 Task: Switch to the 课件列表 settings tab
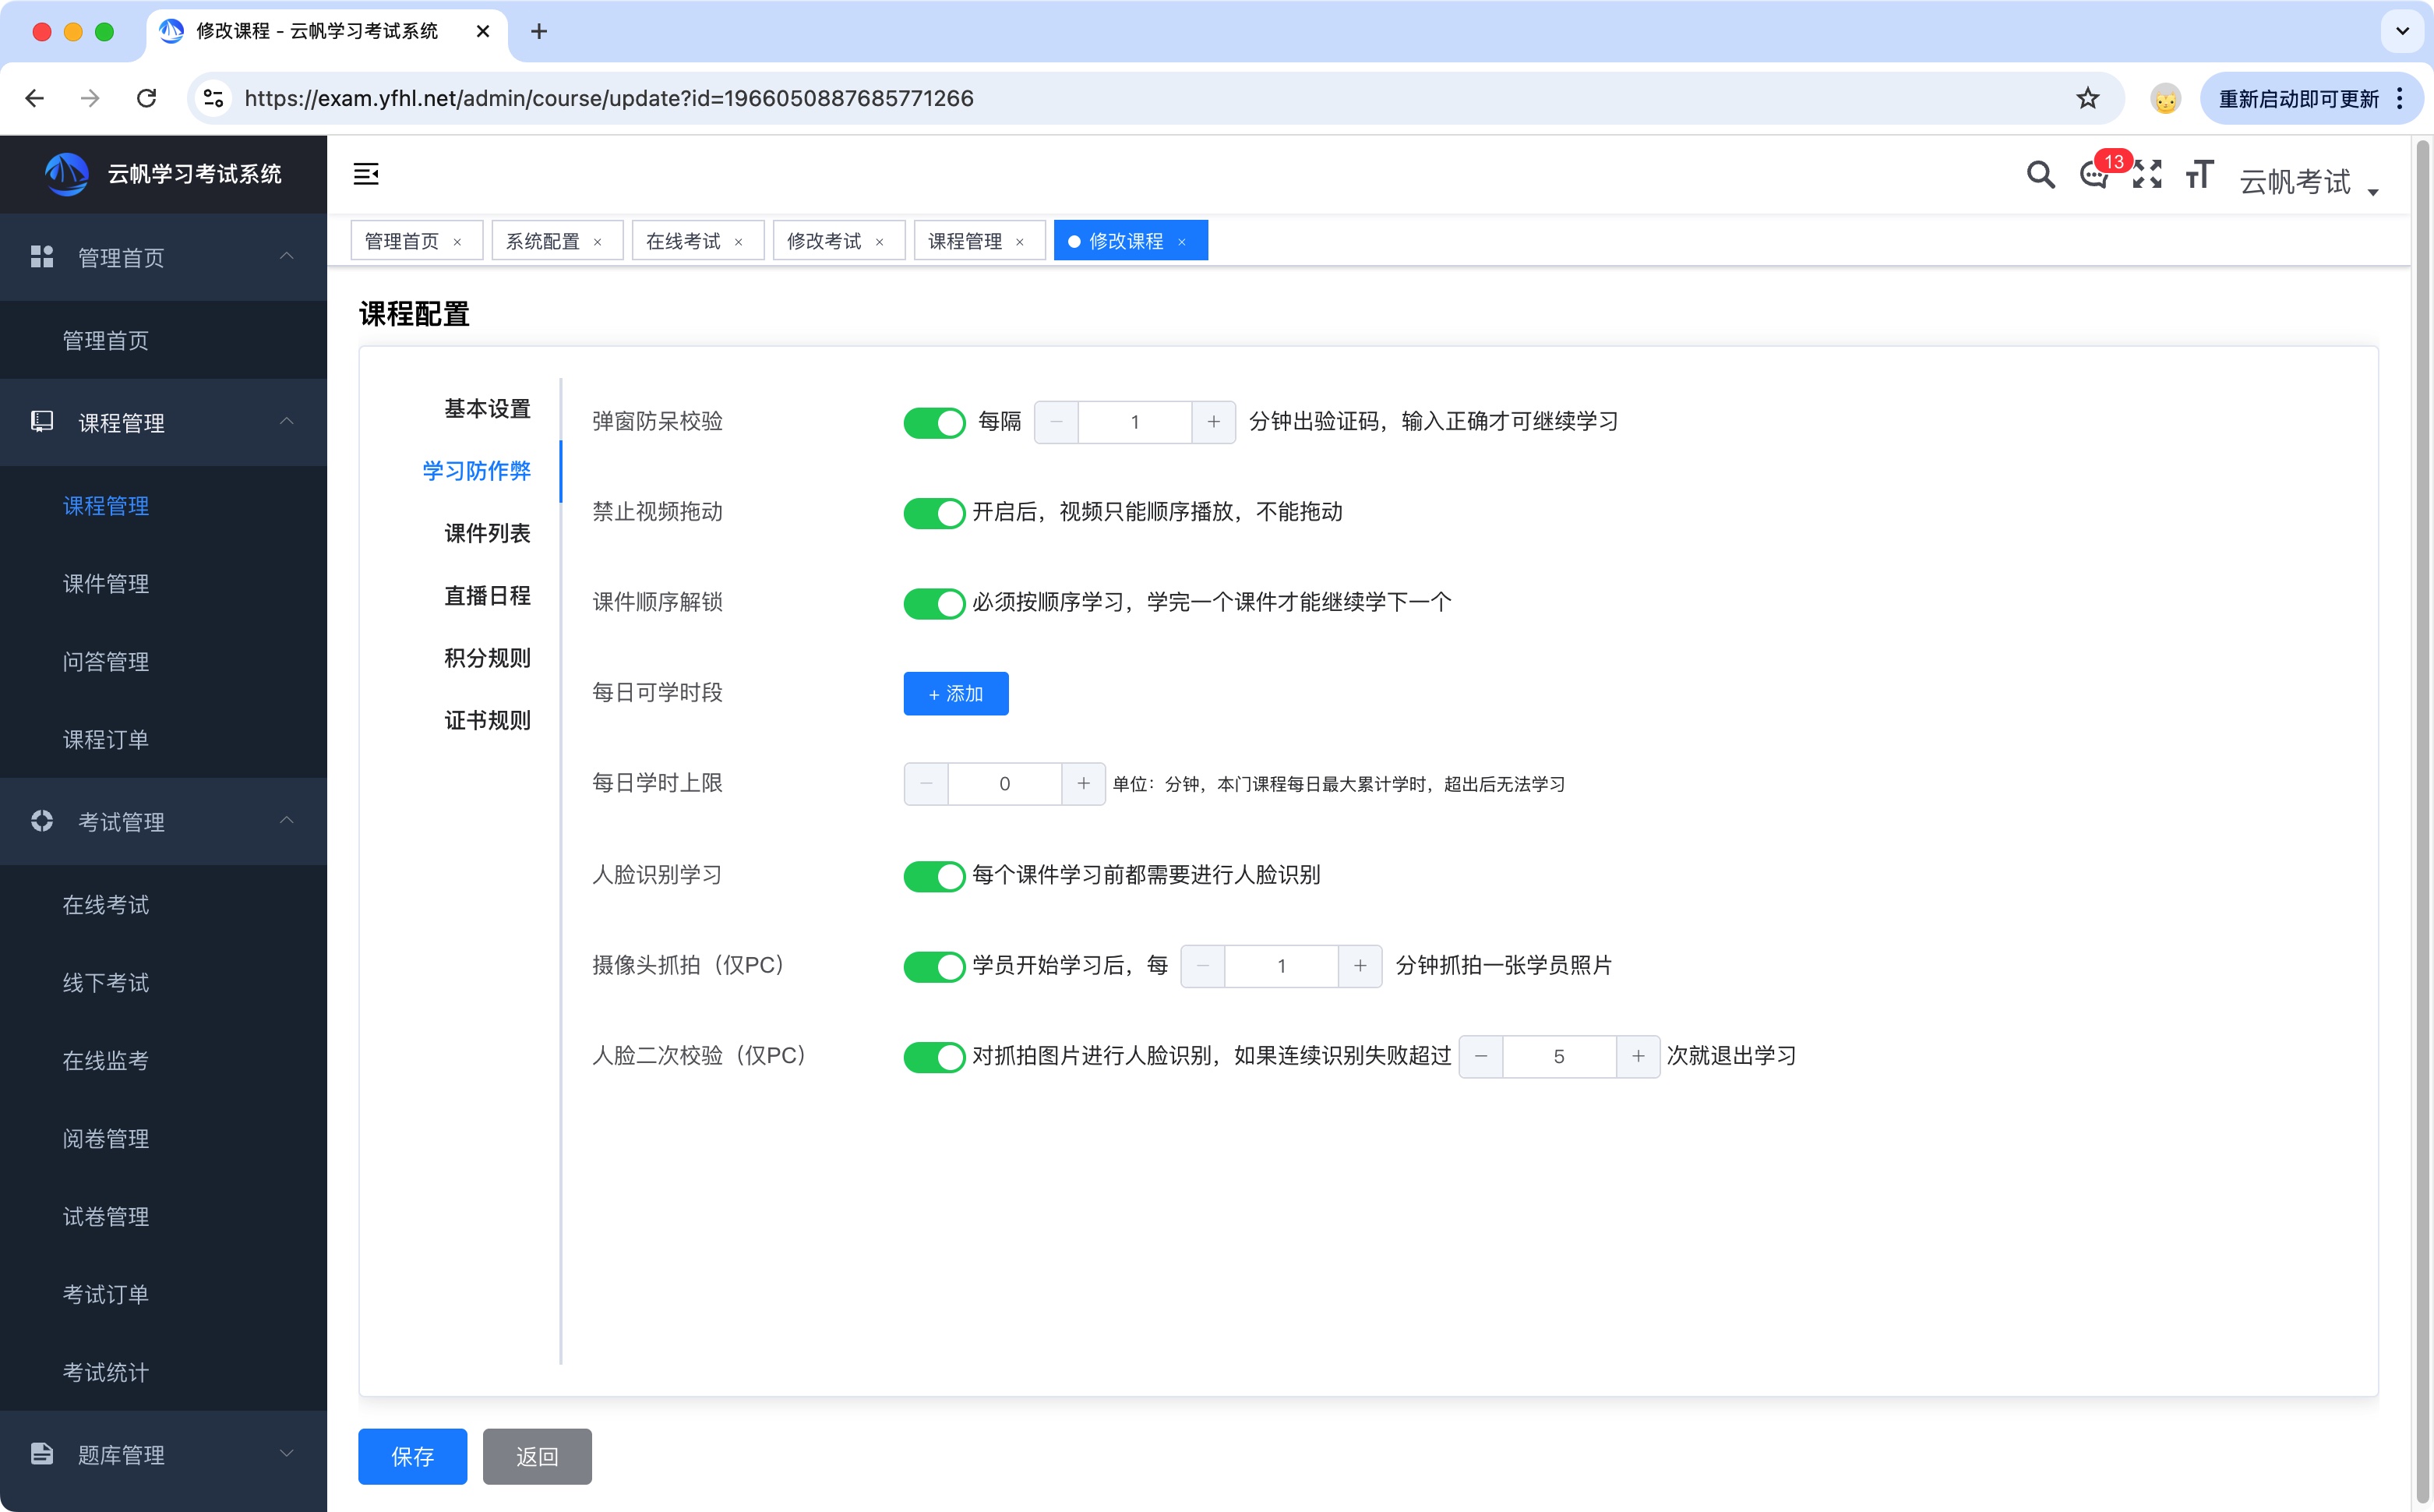click(487, 533)
